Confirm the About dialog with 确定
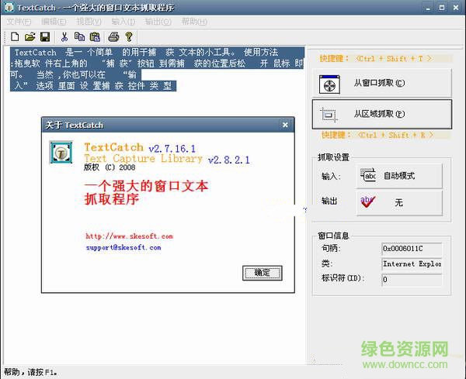Viewport: 466px width, 379px height. (x=263, y=273)
